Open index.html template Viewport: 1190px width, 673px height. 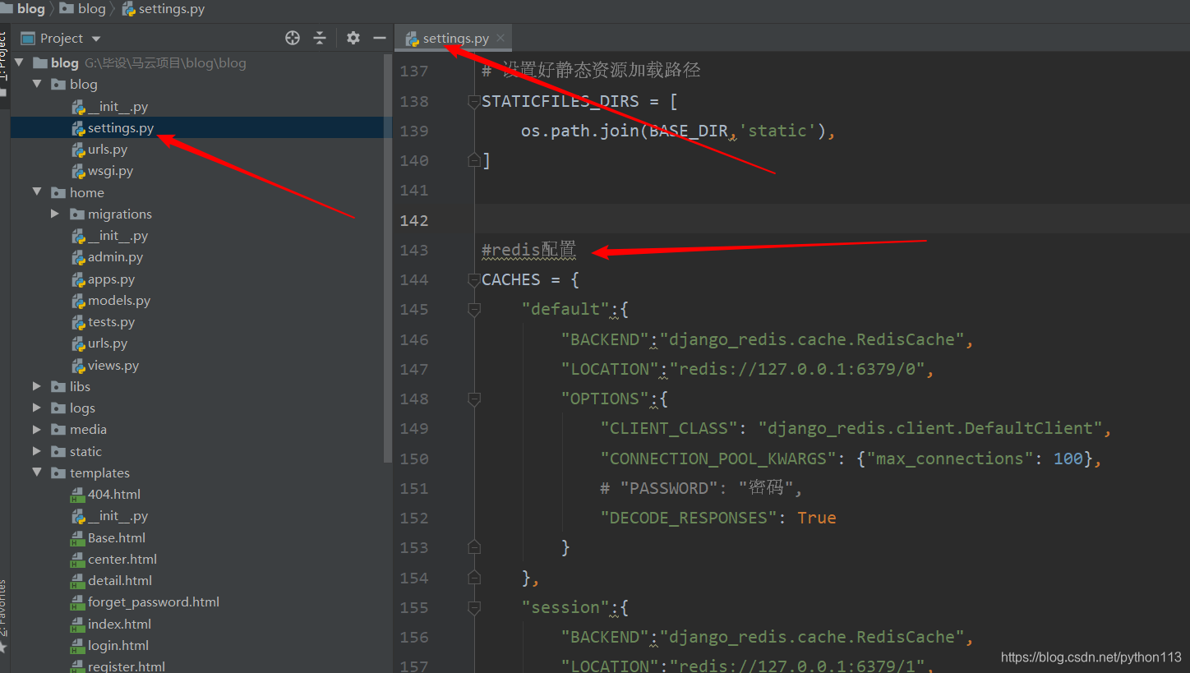(x=119, y=624)
